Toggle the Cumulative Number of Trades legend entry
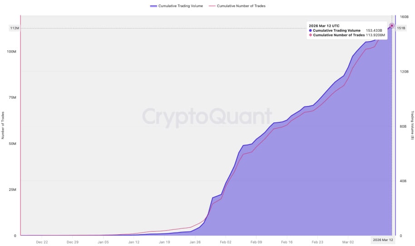 pyautogui.click(x=241, y=6)
